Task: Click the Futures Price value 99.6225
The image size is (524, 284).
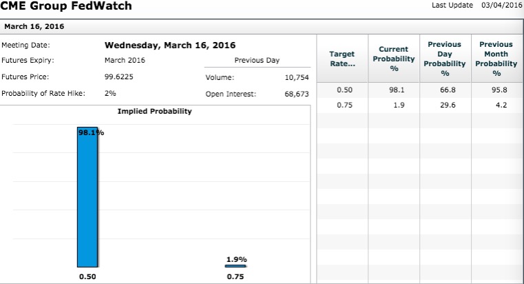Action: click(x=118, y=77)
